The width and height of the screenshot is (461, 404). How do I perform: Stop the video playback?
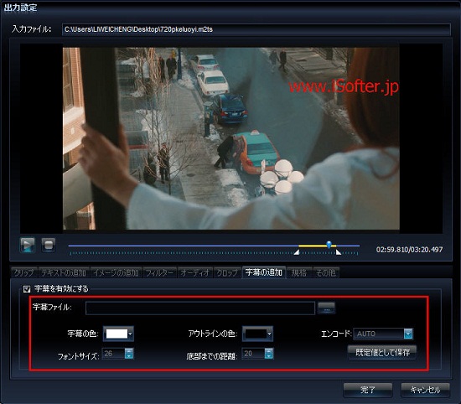click(x=49, y=245)
